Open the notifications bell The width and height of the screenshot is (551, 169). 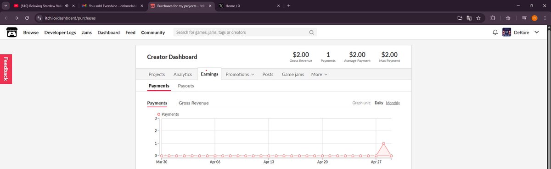[495, 33]
